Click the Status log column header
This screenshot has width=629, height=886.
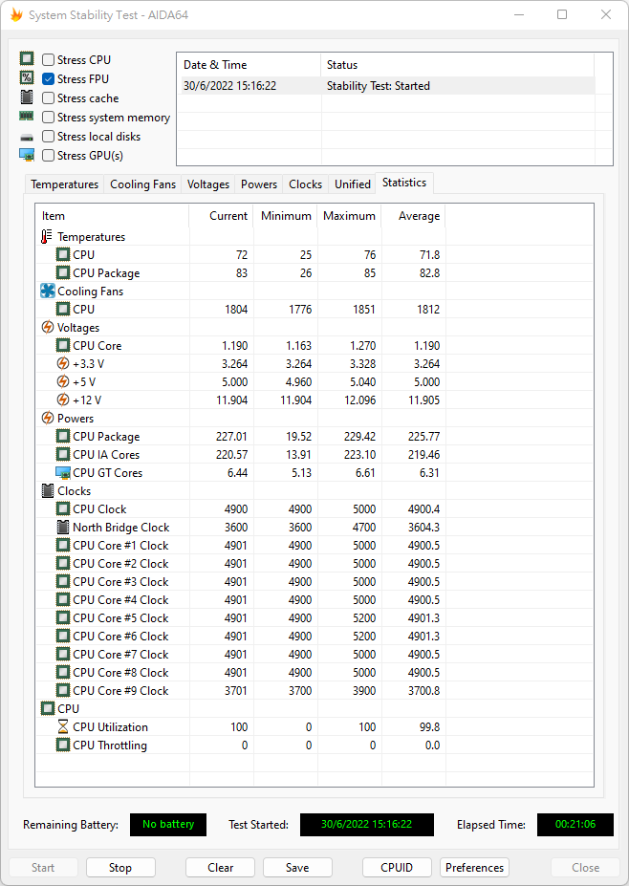tap(457, 65)
